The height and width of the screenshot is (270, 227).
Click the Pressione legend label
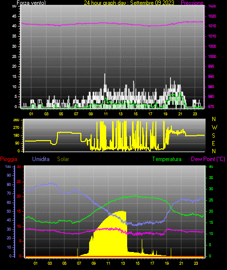[192, 3]
